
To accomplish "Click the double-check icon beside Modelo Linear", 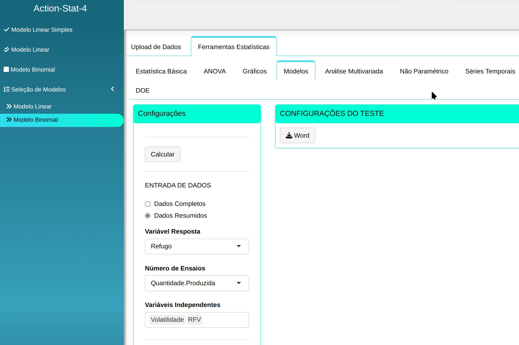I will click(x=6, y=49).
